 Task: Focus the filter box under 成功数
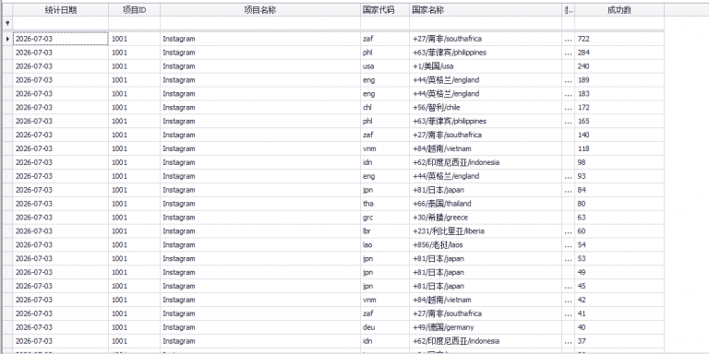tap(619, 23)
